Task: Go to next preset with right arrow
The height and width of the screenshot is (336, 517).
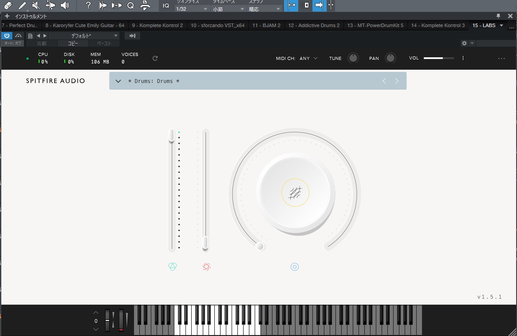Action: point(397,81)
